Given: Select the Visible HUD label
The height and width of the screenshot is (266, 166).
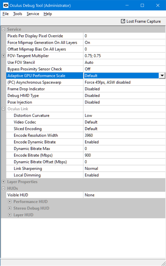Looking at the screenshot, I should (18, 195).
